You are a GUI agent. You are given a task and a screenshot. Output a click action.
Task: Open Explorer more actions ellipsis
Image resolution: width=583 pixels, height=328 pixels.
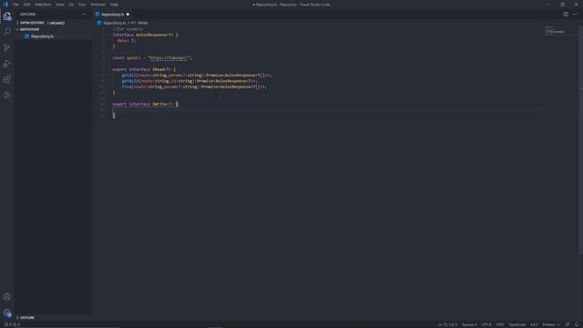[x=84, y=15]
